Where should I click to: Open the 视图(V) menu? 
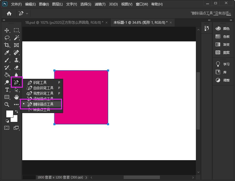127,4
